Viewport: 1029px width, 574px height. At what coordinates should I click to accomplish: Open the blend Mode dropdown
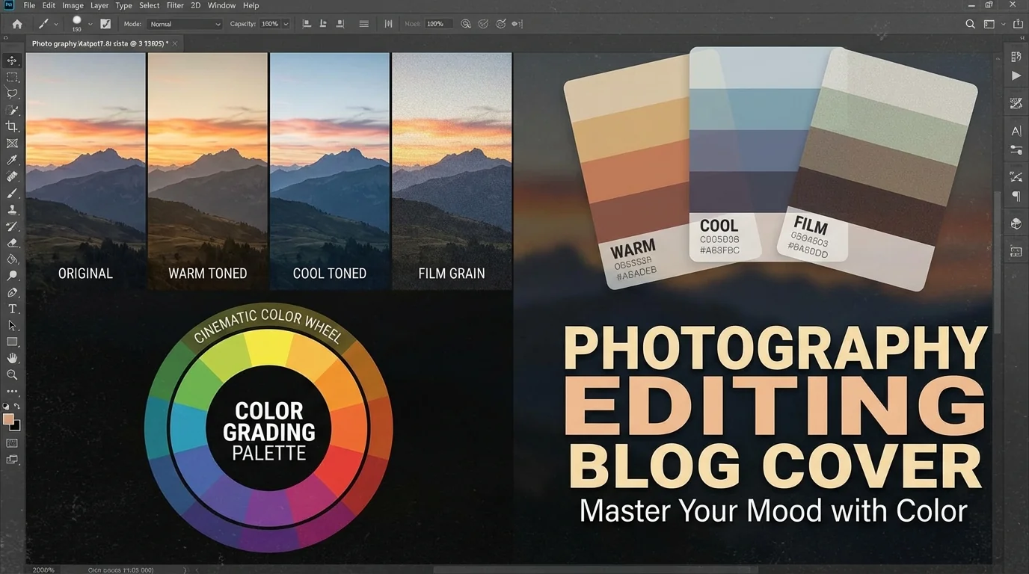[185, 24]
